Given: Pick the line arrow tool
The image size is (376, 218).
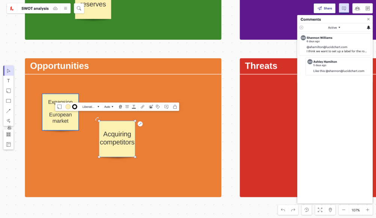Looking at the screenshot, I should coord(8,111).
